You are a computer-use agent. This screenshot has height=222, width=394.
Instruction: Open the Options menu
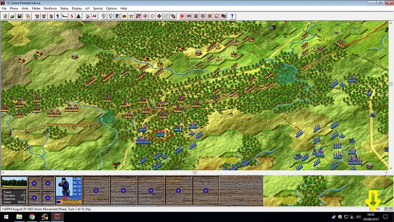[x=111, y=8]
